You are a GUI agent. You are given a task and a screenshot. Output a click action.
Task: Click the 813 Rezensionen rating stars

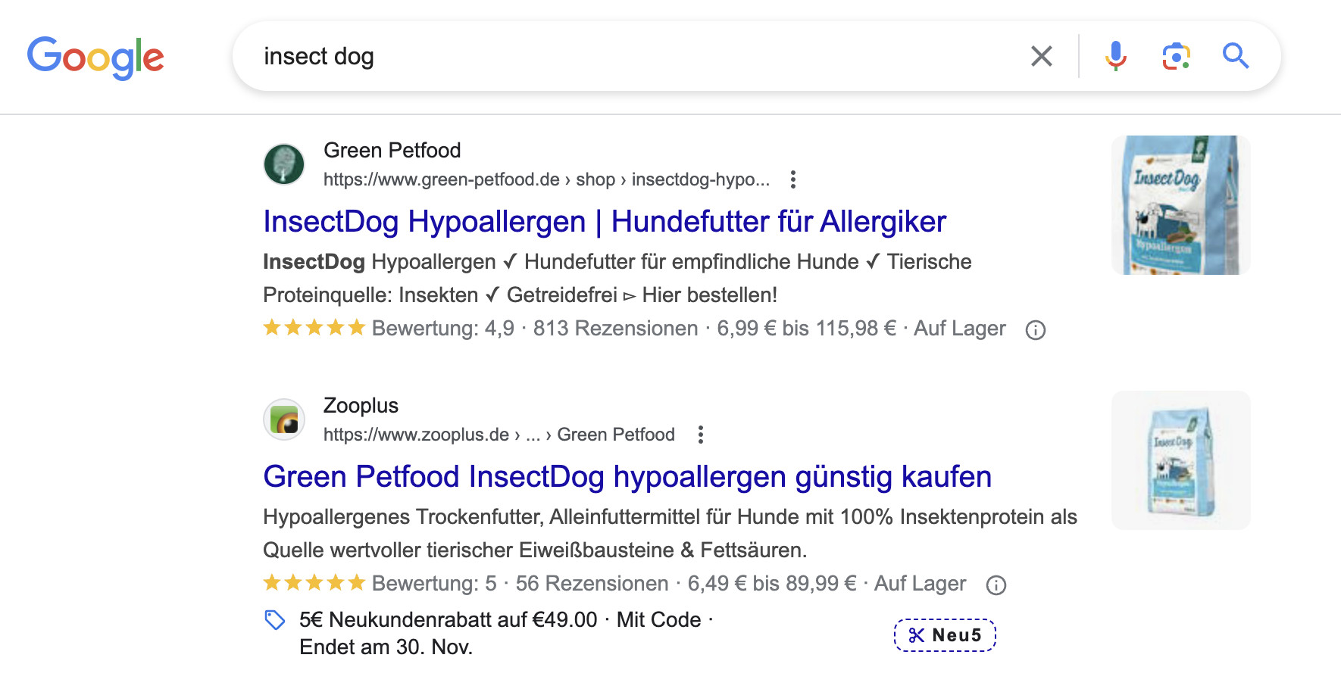click(314, 327)
